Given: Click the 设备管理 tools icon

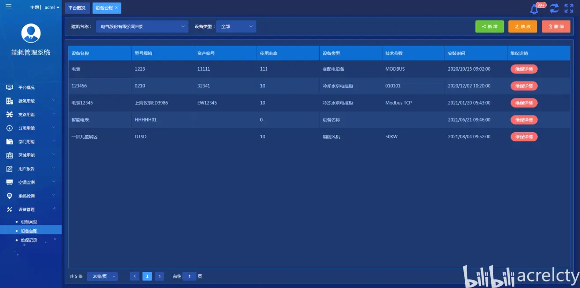Looking at the screenshot, I should tap(9, 209).
